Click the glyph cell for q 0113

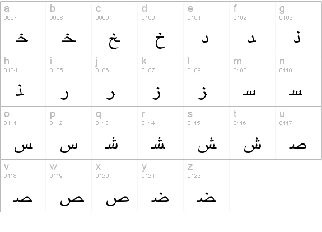click(115, 133)
